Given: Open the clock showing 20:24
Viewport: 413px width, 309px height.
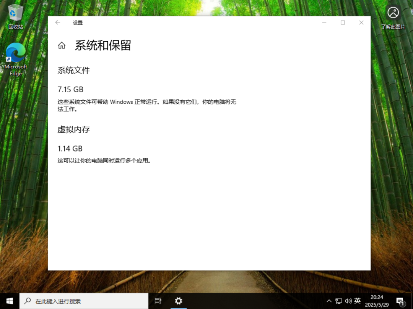Looking at the screenshot, I should [x=377, y=301].
